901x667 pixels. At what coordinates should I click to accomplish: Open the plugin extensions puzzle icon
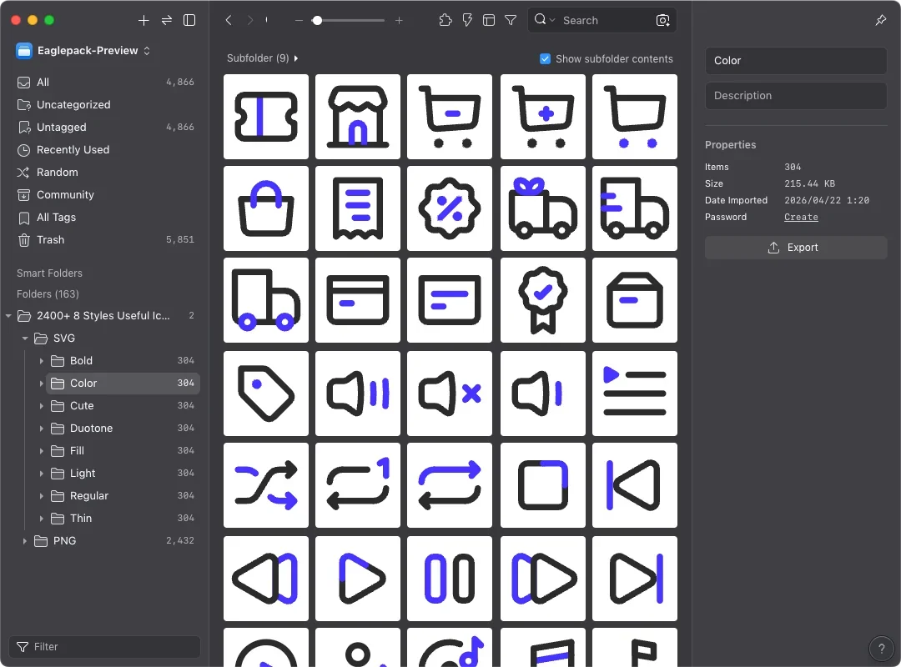pyautogui.click(x=445, y=20)
